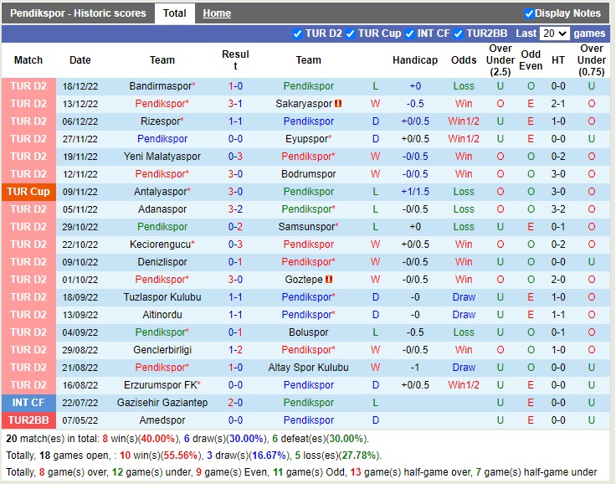Click the 40.00% win percentage in summary

point(158,439)
